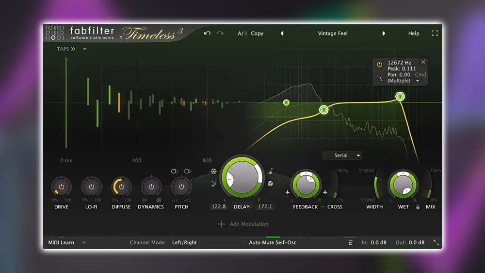This screenshot has width=485, height=273.
Task: Toggle the lock icon next to WET
Action: [x=418, y=207]
